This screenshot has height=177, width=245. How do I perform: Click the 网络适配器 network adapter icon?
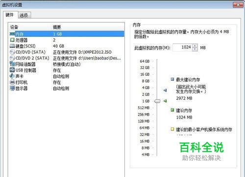[12, 64]
